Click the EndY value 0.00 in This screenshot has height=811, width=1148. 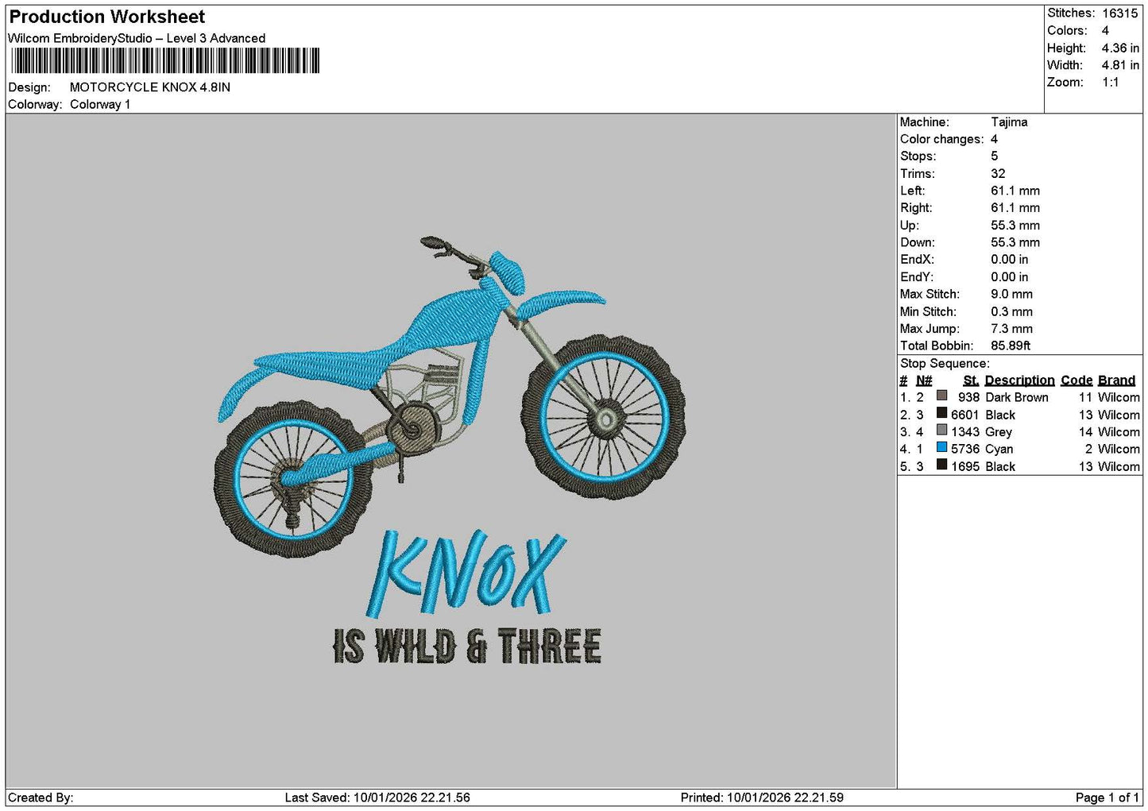[x=1009, y=277]
